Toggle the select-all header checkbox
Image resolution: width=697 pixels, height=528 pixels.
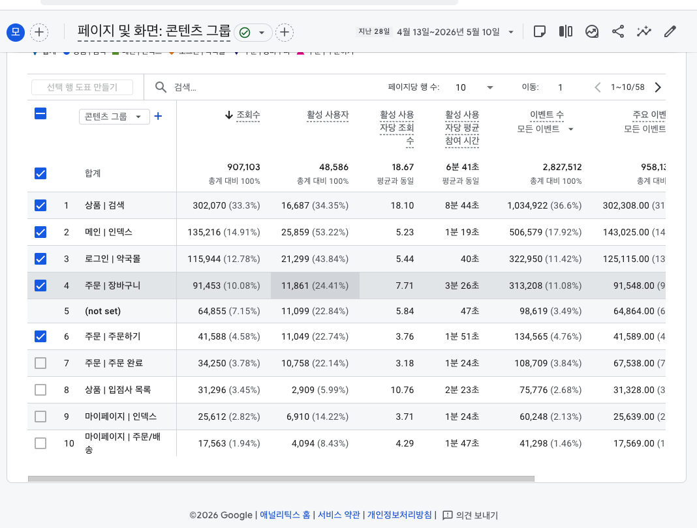pos(40,114)
